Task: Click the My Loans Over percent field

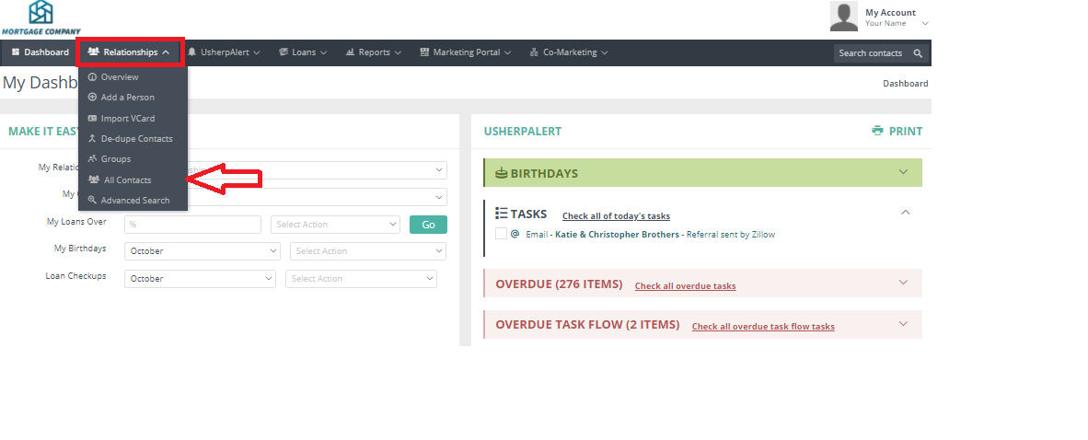Action: click(192, 224)
